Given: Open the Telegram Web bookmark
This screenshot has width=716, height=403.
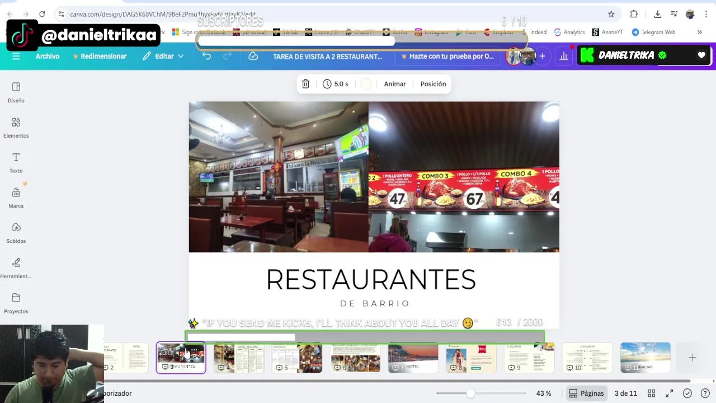Looking at the screenshot, I should (653, 32).
